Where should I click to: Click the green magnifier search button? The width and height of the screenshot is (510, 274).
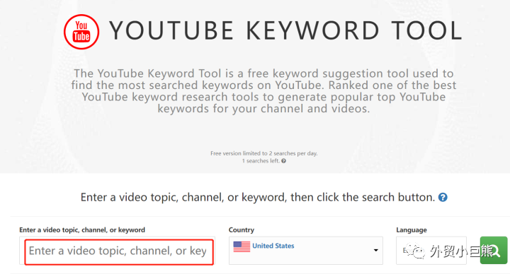point(494,250)
